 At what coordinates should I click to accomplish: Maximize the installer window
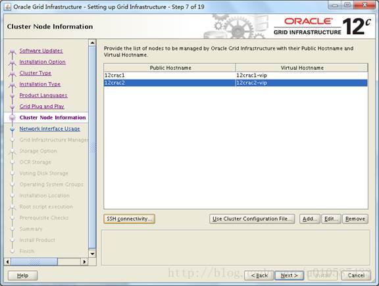[x=347, y=5]
